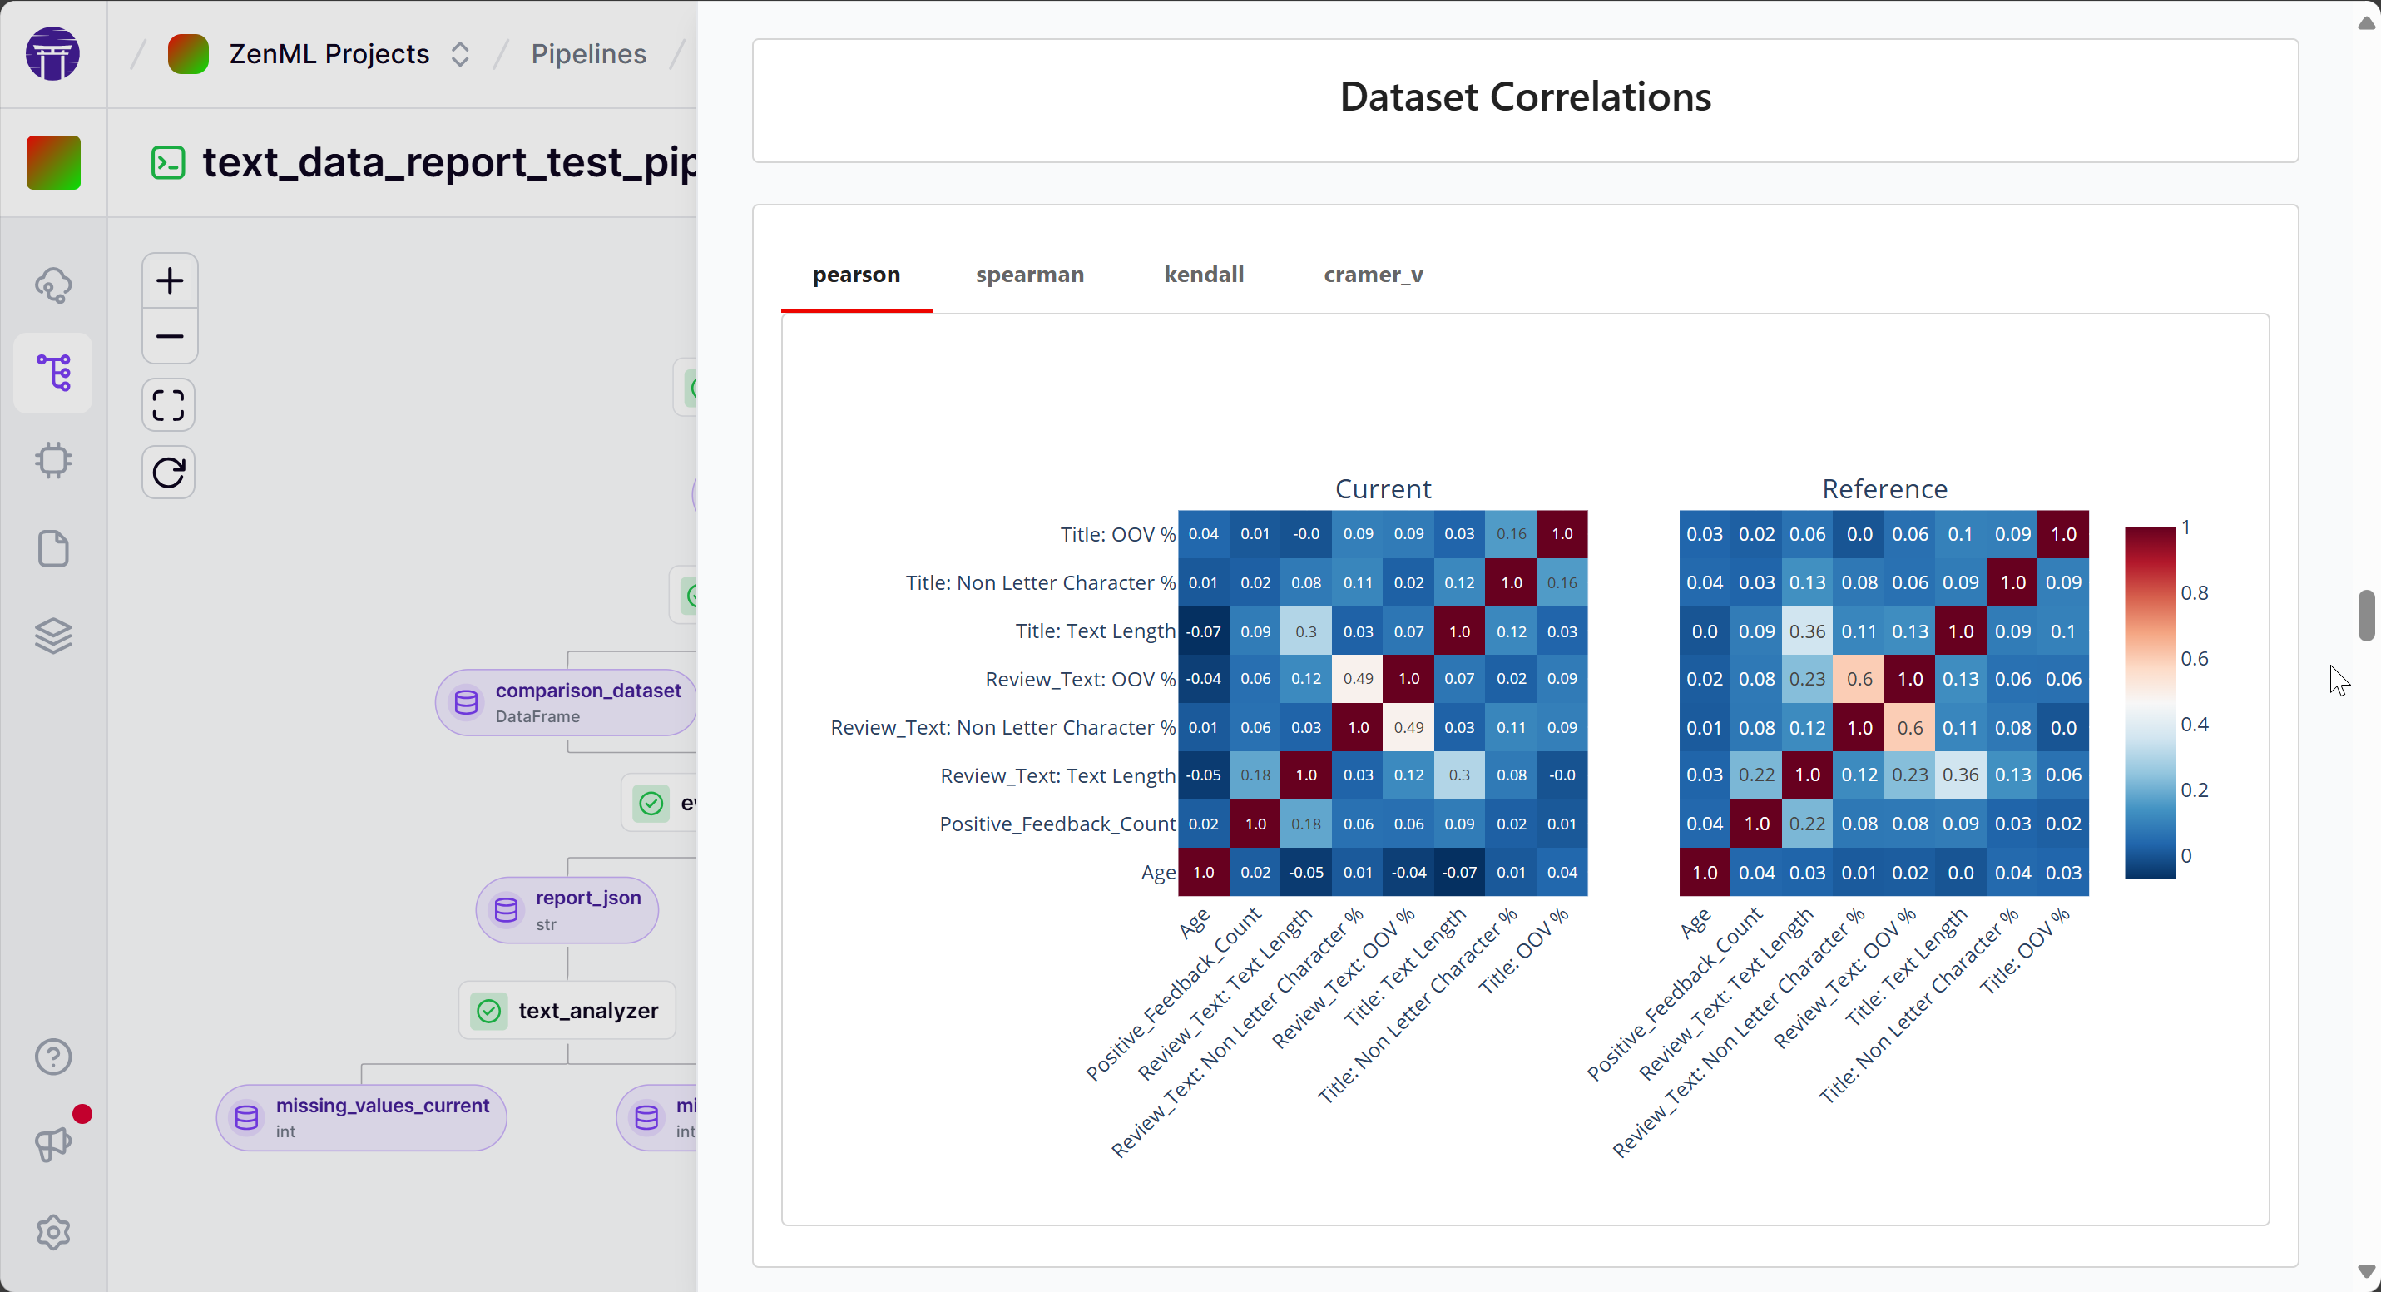Switch to the spearman correlation tab
Image resolution: width=2381 pixels, height=1292 pixels.
pyautogui.click(x=1030, y=275)
